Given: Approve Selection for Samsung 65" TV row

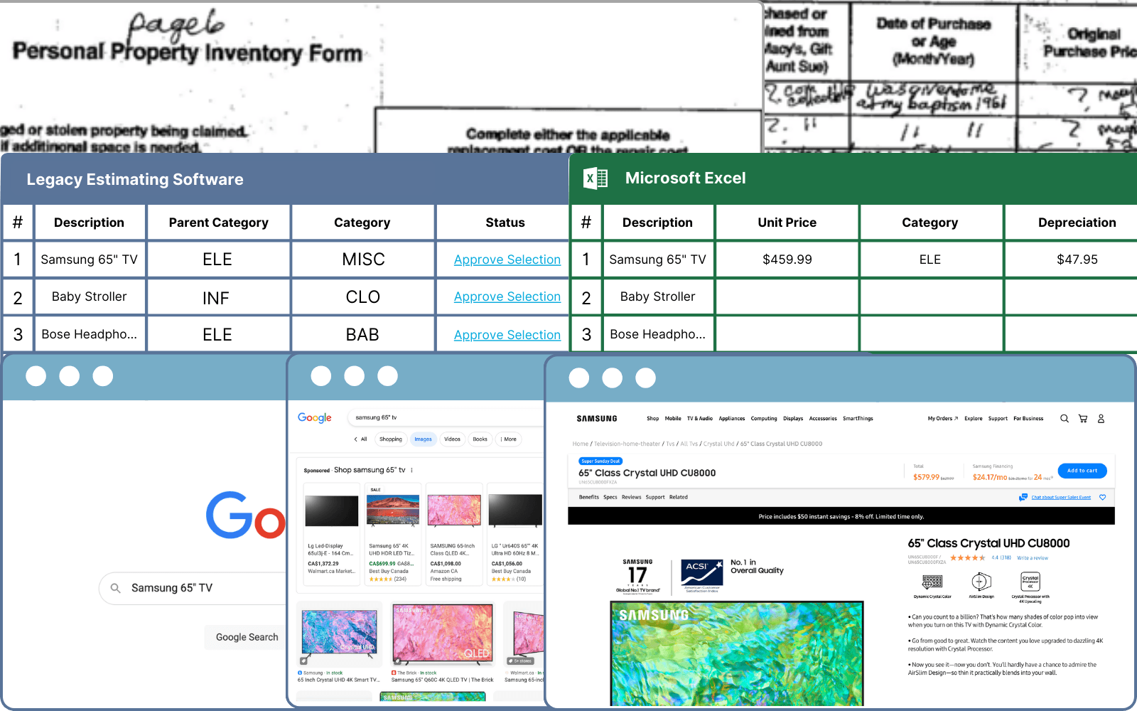Looking at the screenshot, I should click(507, 260).
